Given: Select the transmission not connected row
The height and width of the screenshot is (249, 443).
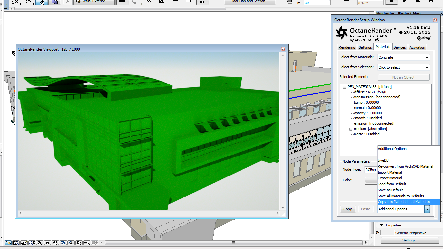Looking at the screenshot, I should click(377, 97).
